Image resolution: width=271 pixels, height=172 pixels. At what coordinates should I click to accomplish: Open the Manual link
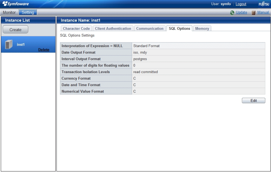[263, 13]
